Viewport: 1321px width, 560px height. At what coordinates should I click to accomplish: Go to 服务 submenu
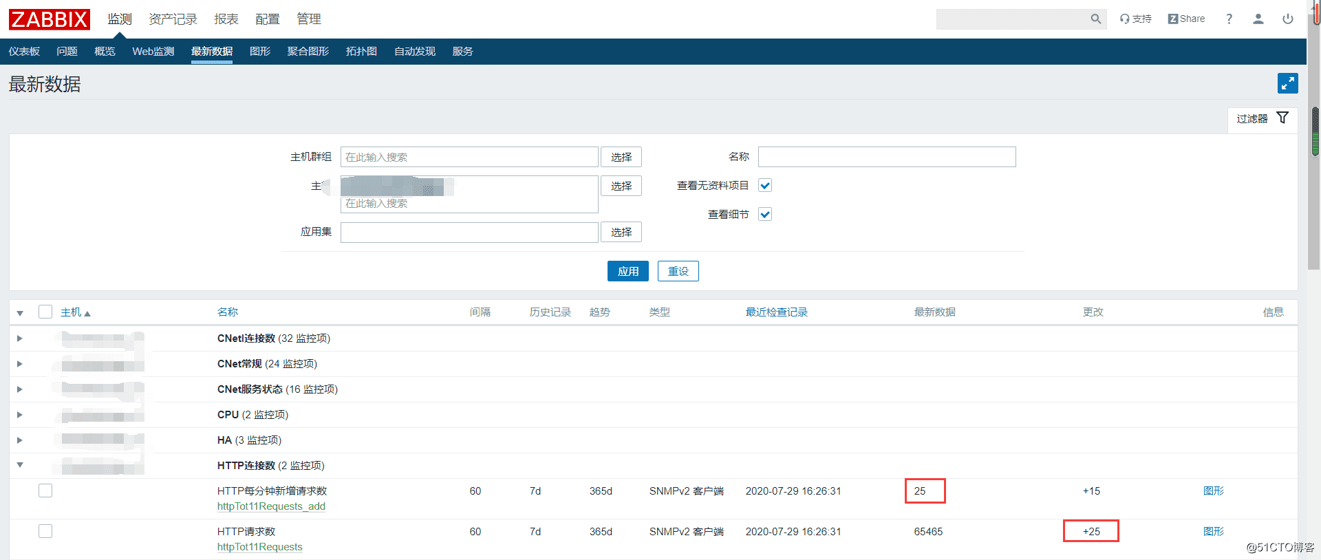[x=462, y=52]
